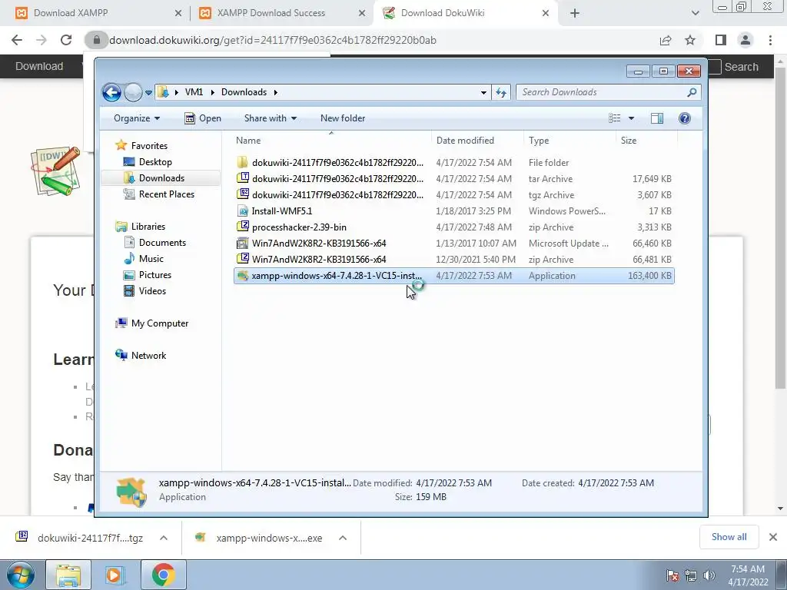This screenshot has width=787, height=590.
Task: Open Chrome's three-dot menu
Action: click(x=770, y=40)
